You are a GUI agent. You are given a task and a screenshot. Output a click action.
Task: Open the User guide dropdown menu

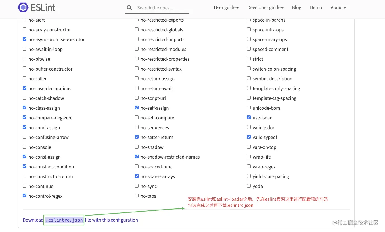[x=226, y=8]
